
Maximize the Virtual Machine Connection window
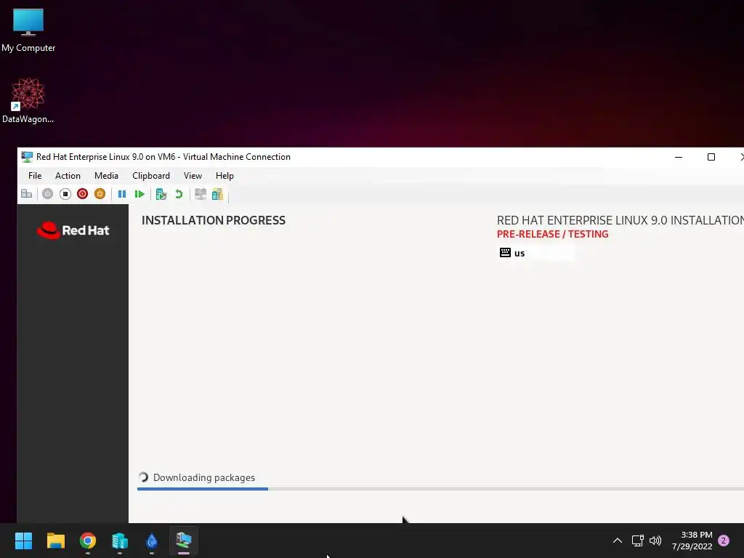point(711,157)
